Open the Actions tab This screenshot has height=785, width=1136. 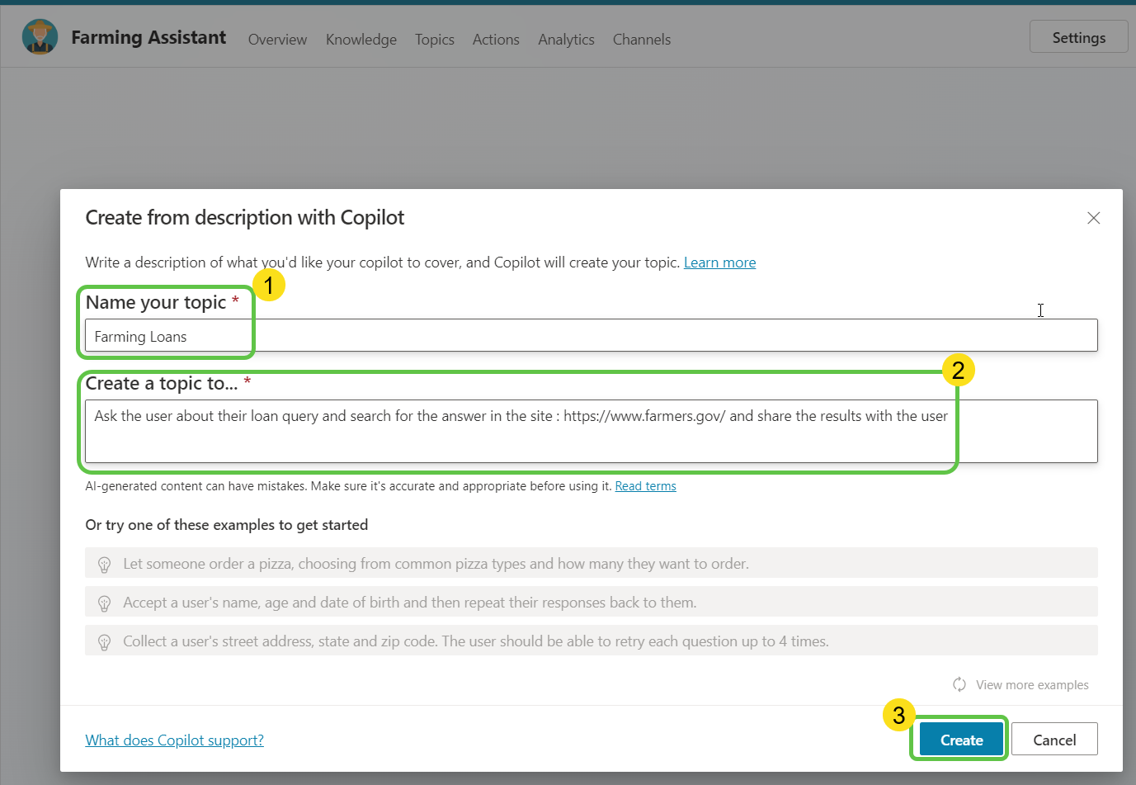tap(496, 40)
